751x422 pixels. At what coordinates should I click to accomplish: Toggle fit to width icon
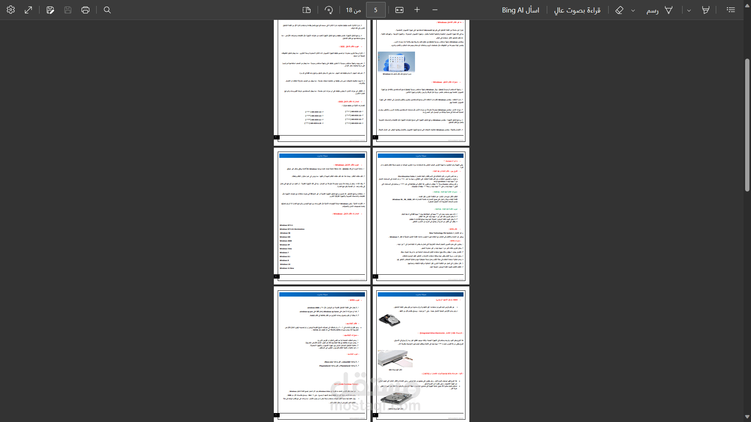[399, 10]
